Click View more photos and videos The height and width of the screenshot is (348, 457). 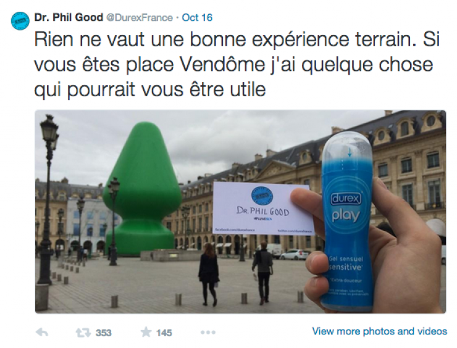[379, 331]
